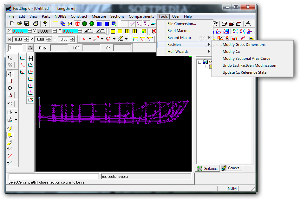The image size is (300, 200).
Task: Click the curved undo arrow icon
Action: [x=10, y=103]
